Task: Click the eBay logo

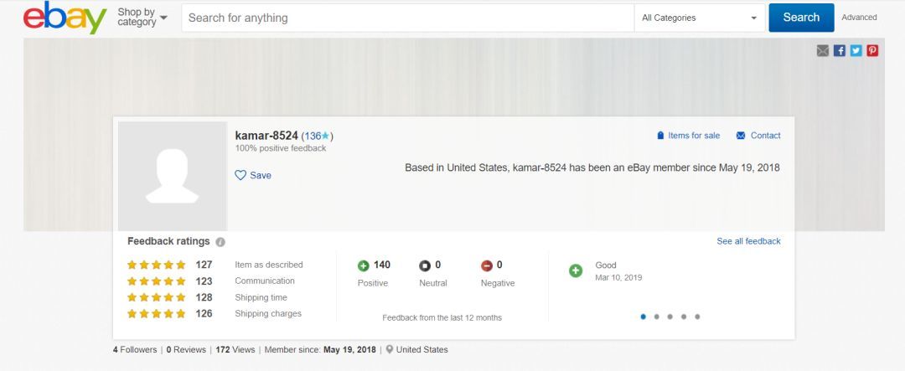Action: (x=65, y=18)
